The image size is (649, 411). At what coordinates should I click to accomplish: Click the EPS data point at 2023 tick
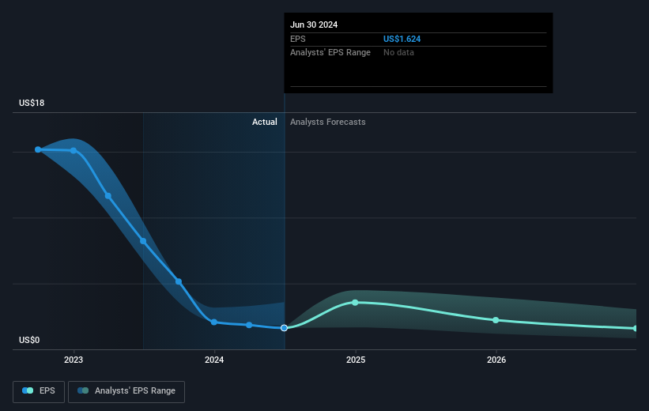tap(74, 151)
